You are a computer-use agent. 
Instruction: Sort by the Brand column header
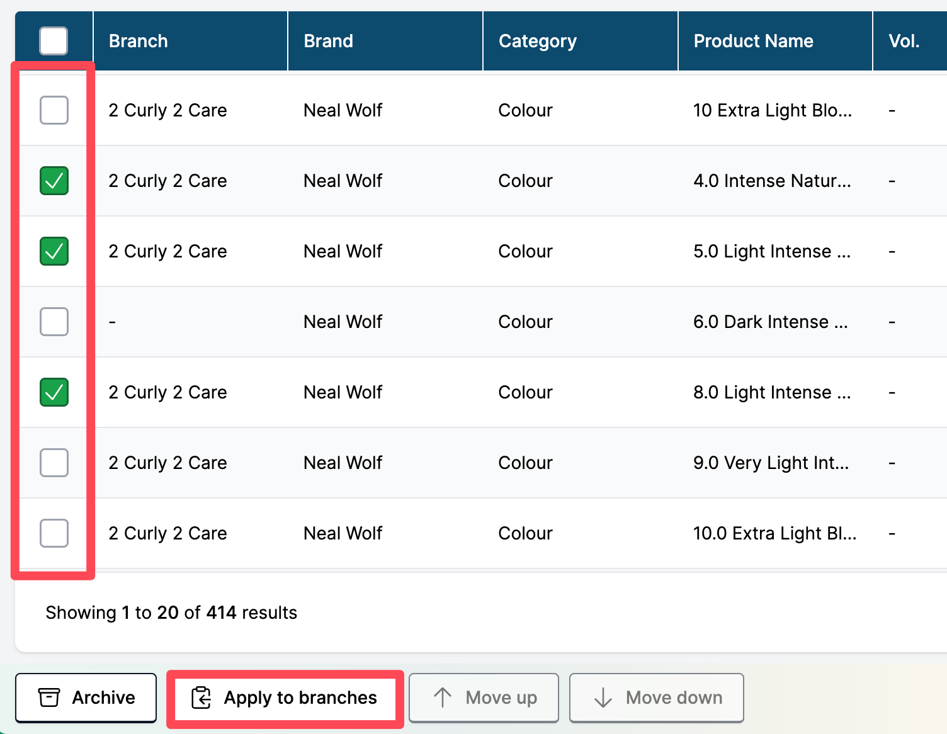tap(328, 41)
